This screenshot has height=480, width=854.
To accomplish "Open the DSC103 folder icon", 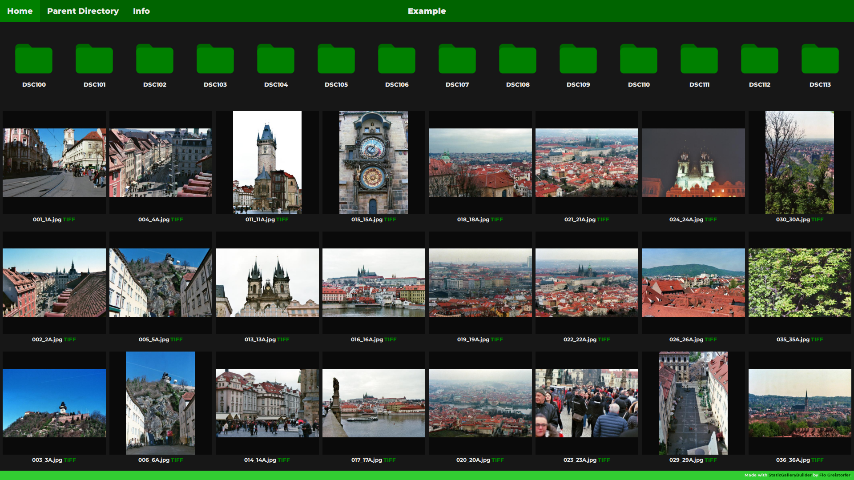I will (x=215, y=59).
